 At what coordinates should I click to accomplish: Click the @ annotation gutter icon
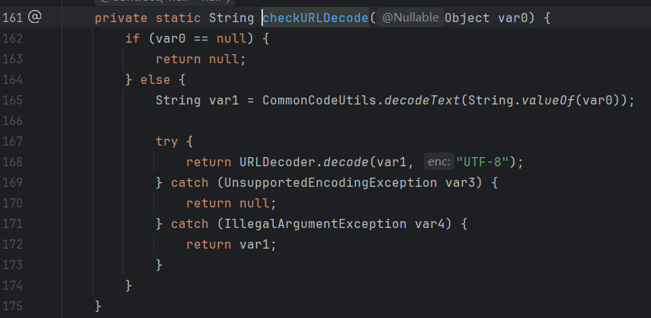pyautogui.click(x=34, y=17)
